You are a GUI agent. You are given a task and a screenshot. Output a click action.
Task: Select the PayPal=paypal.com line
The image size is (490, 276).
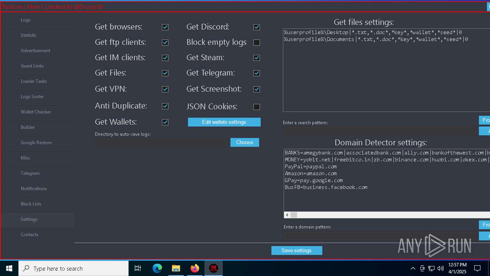coord(311,166)
